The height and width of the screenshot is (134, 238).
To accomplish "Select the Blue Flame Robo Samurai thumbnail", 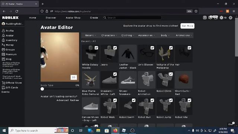I will click(x=91, y=80).
